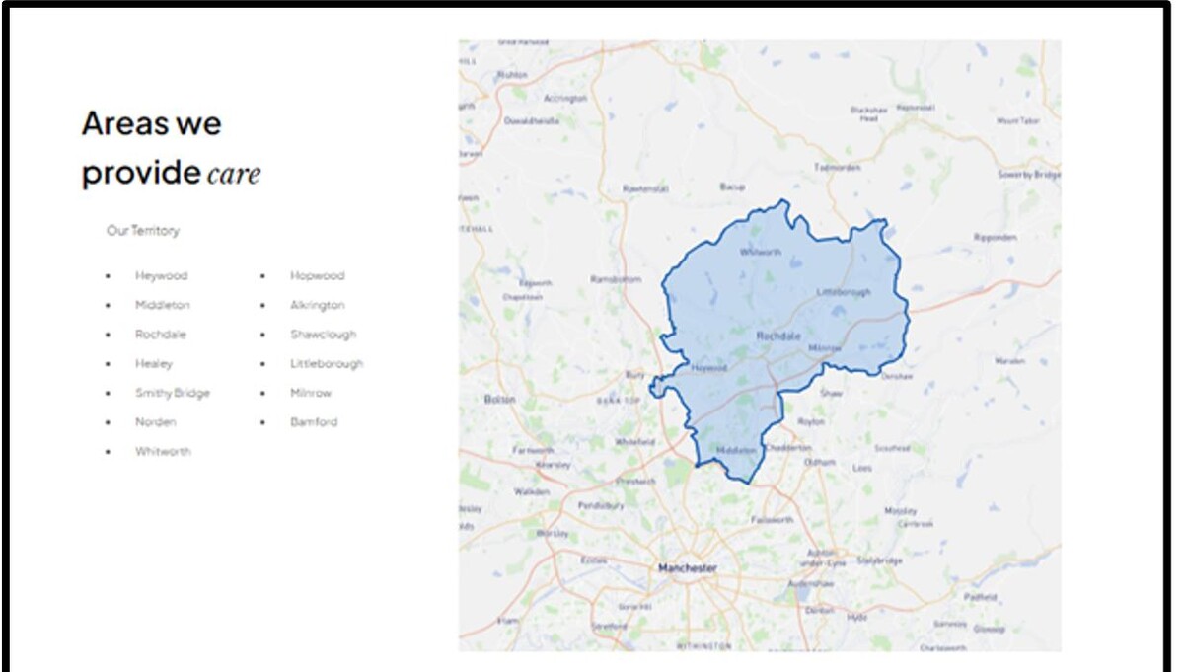Click Alkrington in the areas list
This screenshot has width=1184, height=672.
[317, 306]
